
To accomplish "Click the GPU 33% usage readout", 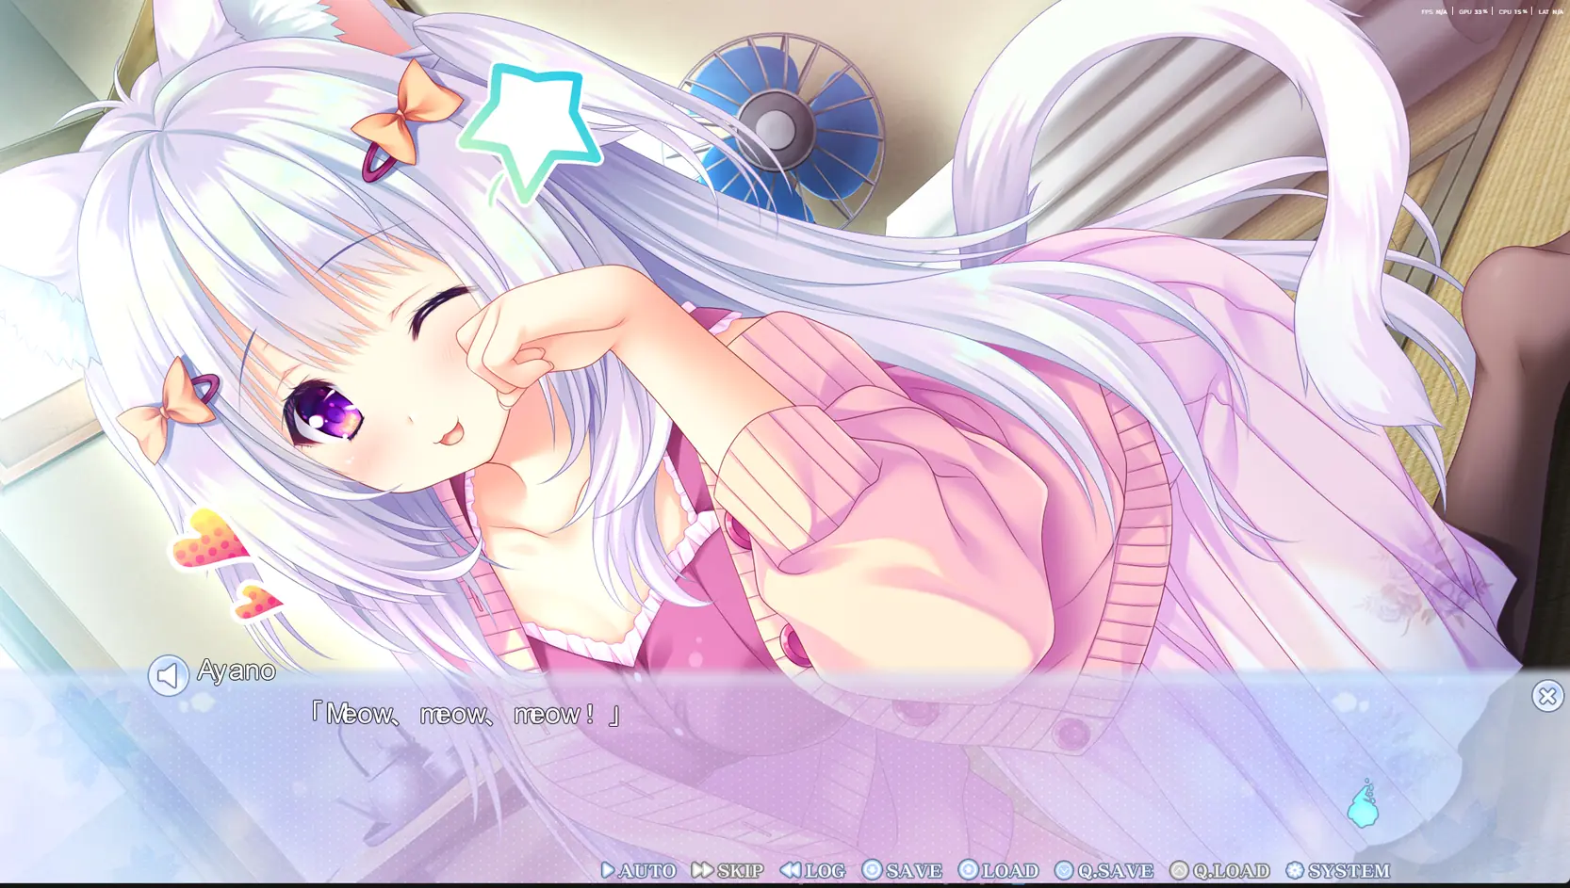I will point(1472,11).
